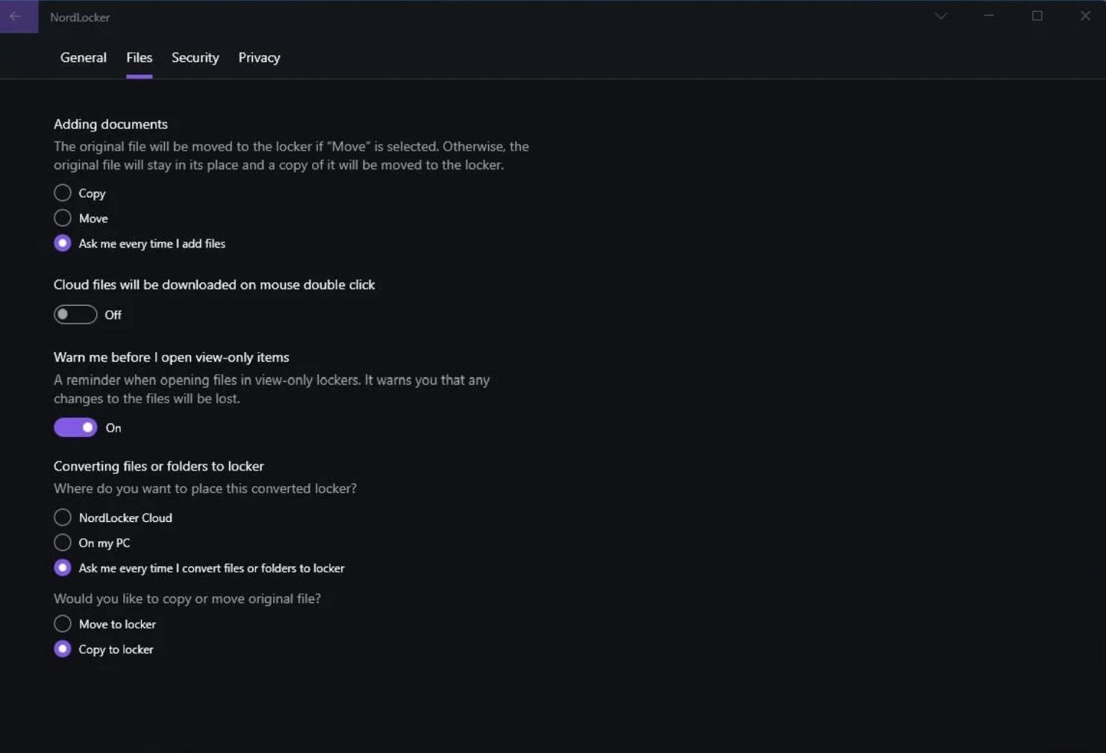1106x753 pixels.
Task: Select Ask me every time I add files
Action: 63,243
